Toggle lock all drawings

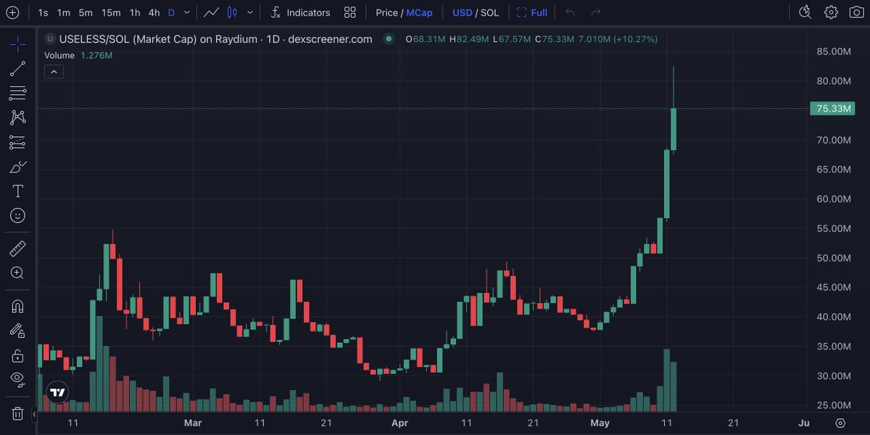click(x=18, y=355)
